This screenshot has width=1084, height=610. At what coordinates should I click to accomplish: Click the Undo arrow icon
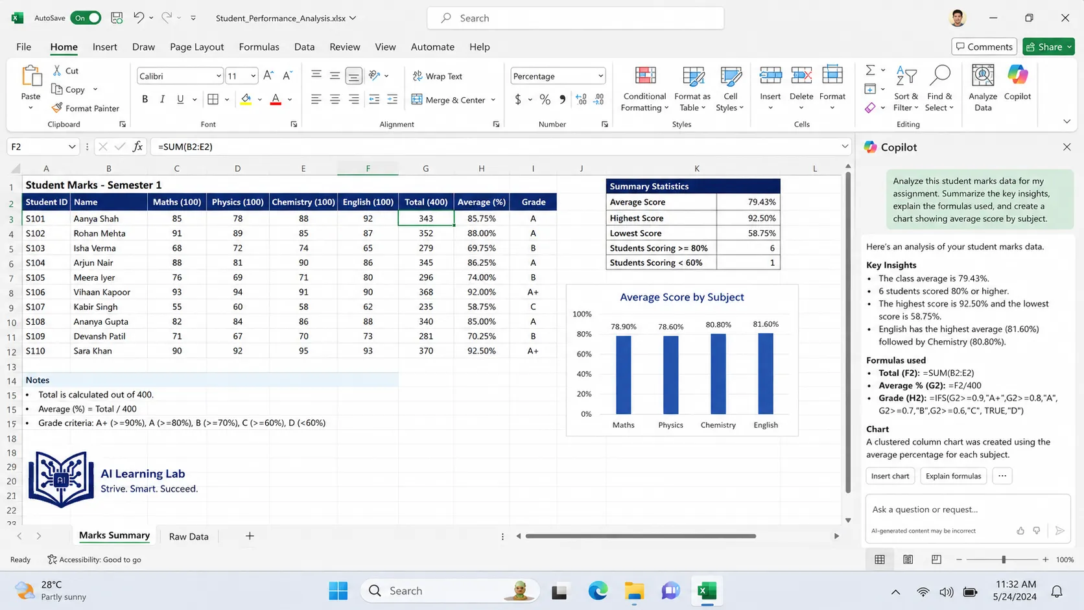139,18
